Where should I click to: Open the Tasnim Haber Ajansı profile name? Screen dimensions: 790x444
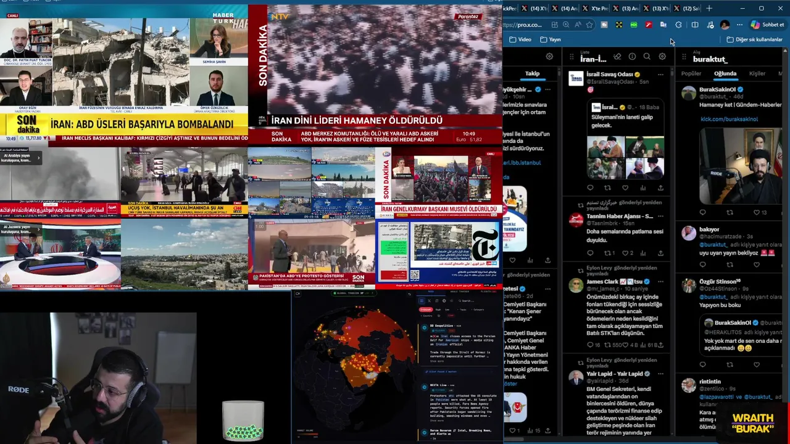pyautogui.click(x=619, y=216)
